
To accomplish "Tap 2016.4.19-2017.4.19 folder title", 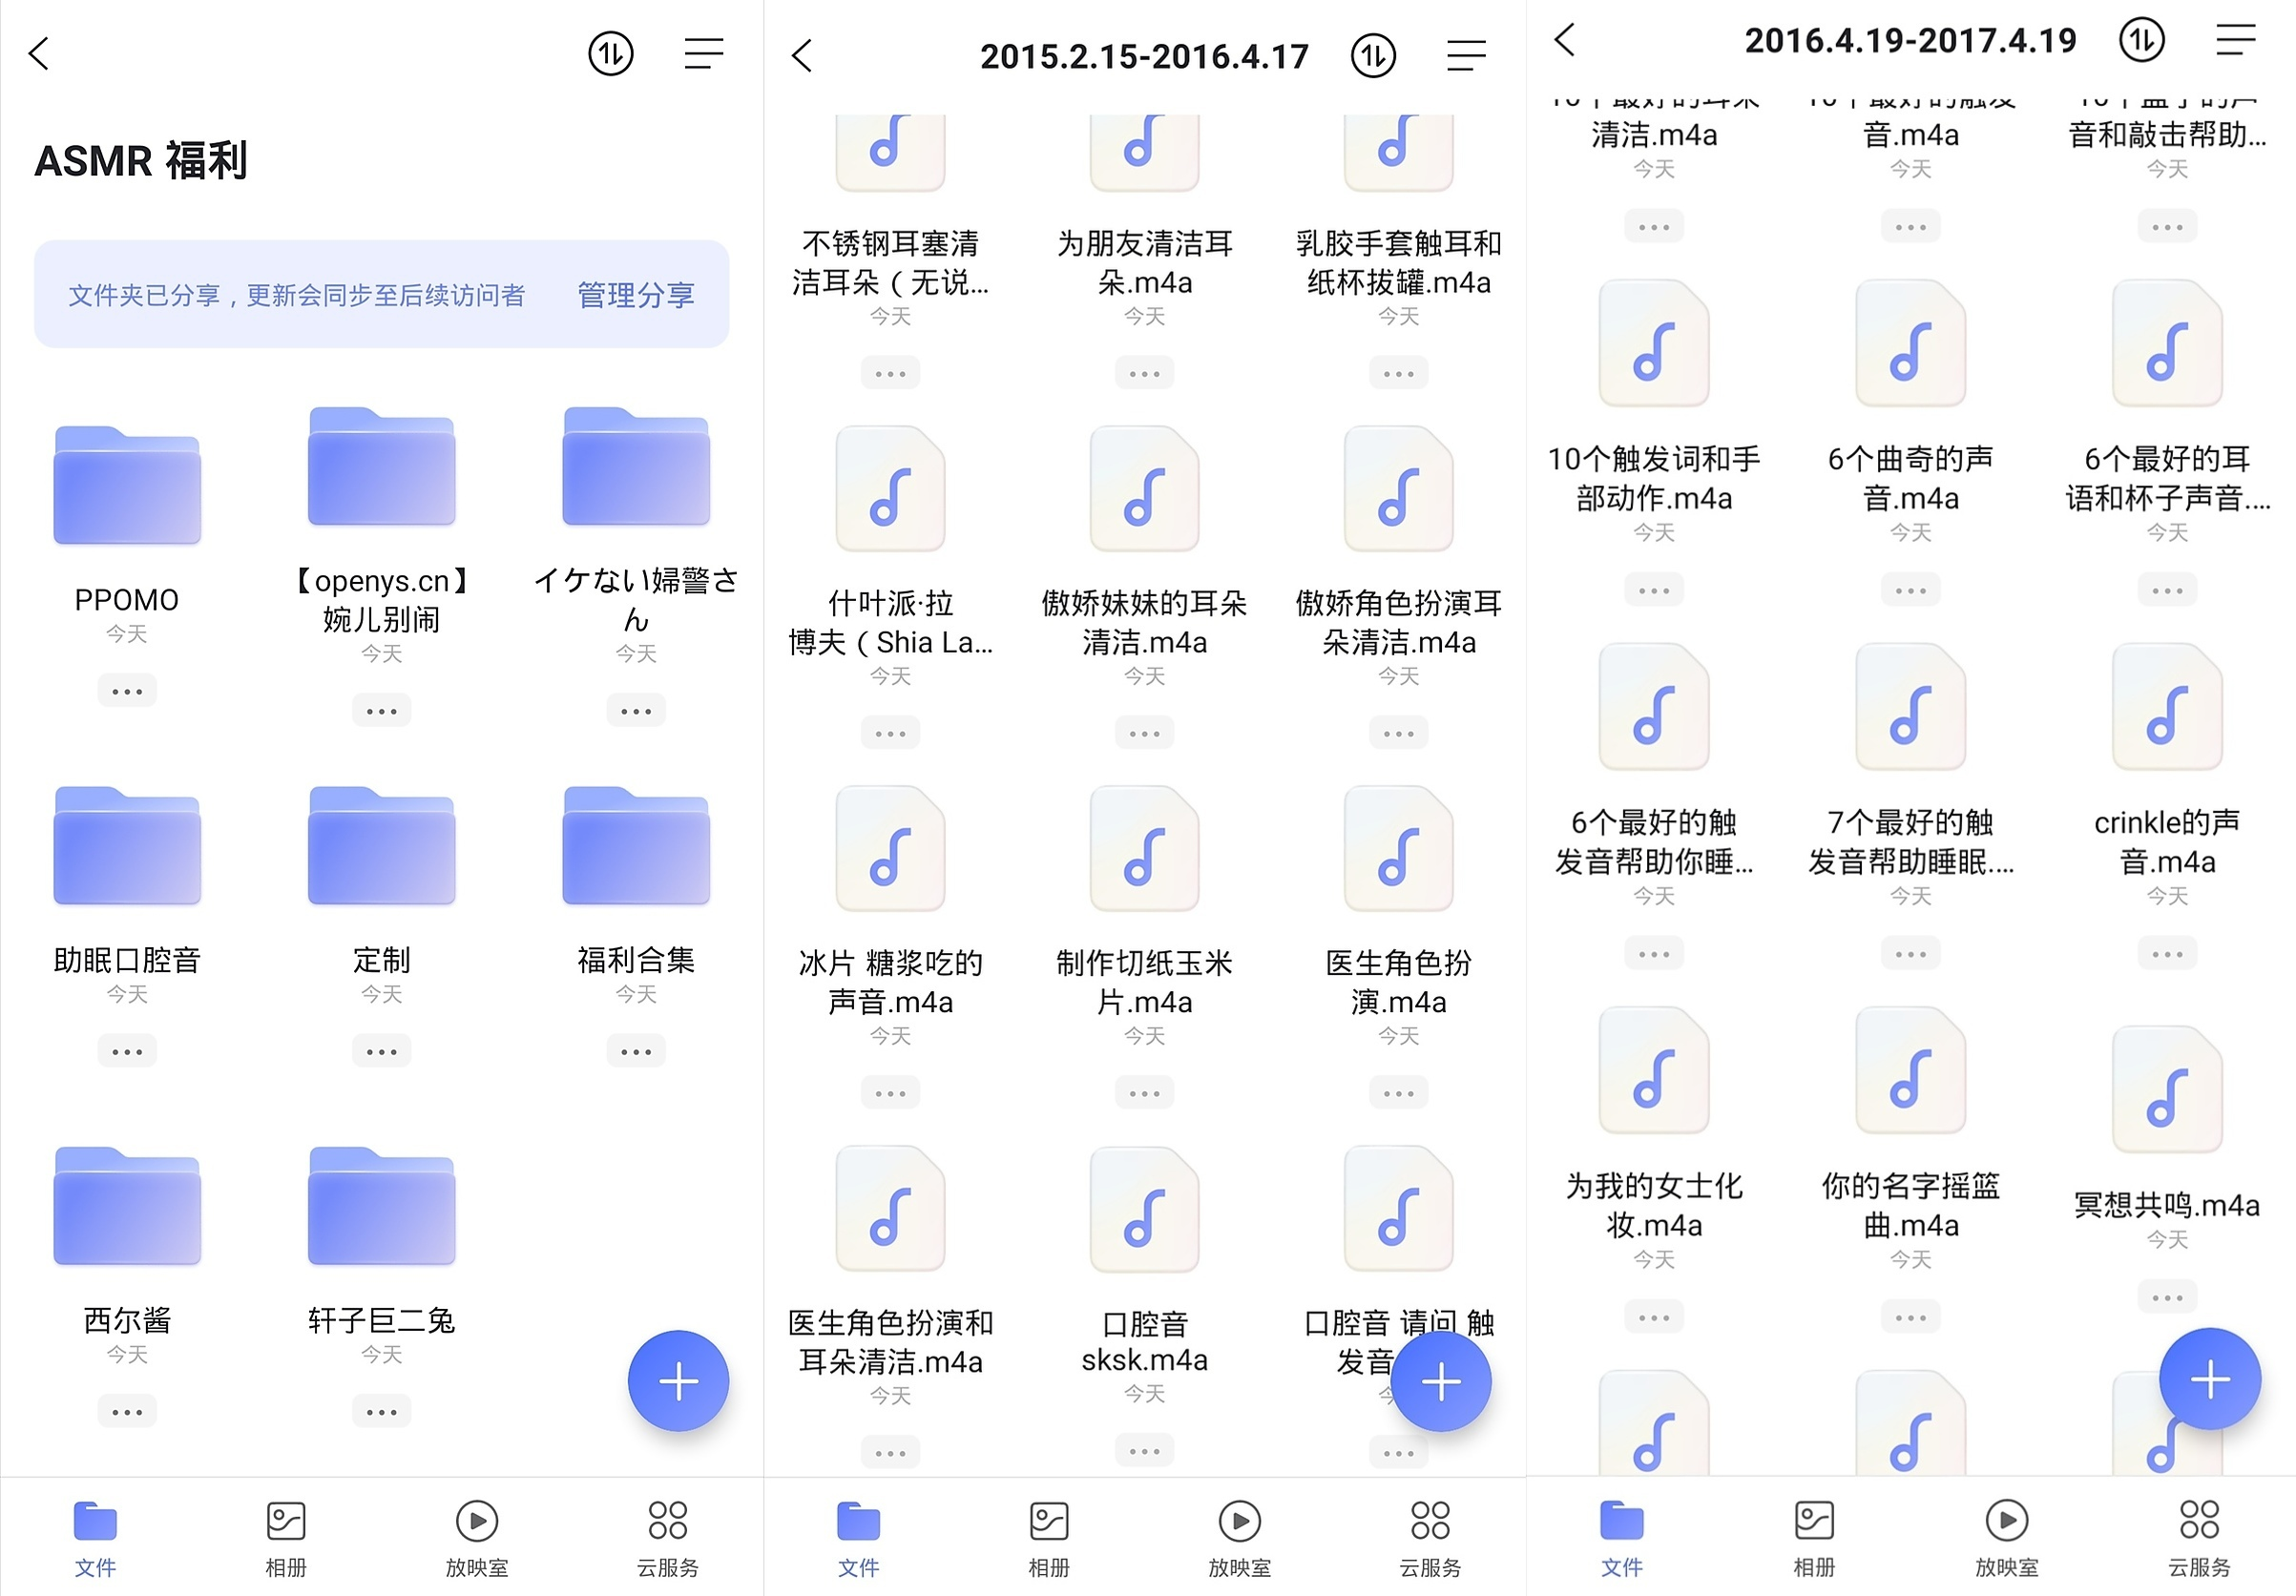I will (1910, 40).
